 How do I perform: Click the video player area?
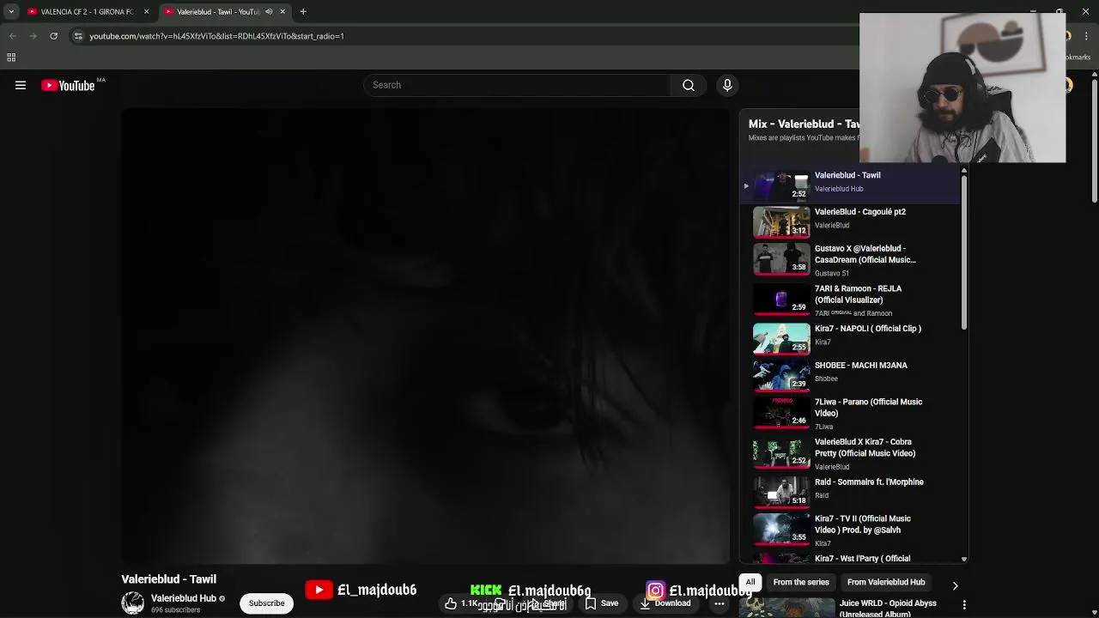[426, 336]
